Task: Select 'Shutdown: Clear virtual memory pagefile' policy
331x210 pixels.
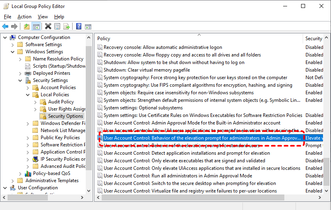Action: point(146,70)
